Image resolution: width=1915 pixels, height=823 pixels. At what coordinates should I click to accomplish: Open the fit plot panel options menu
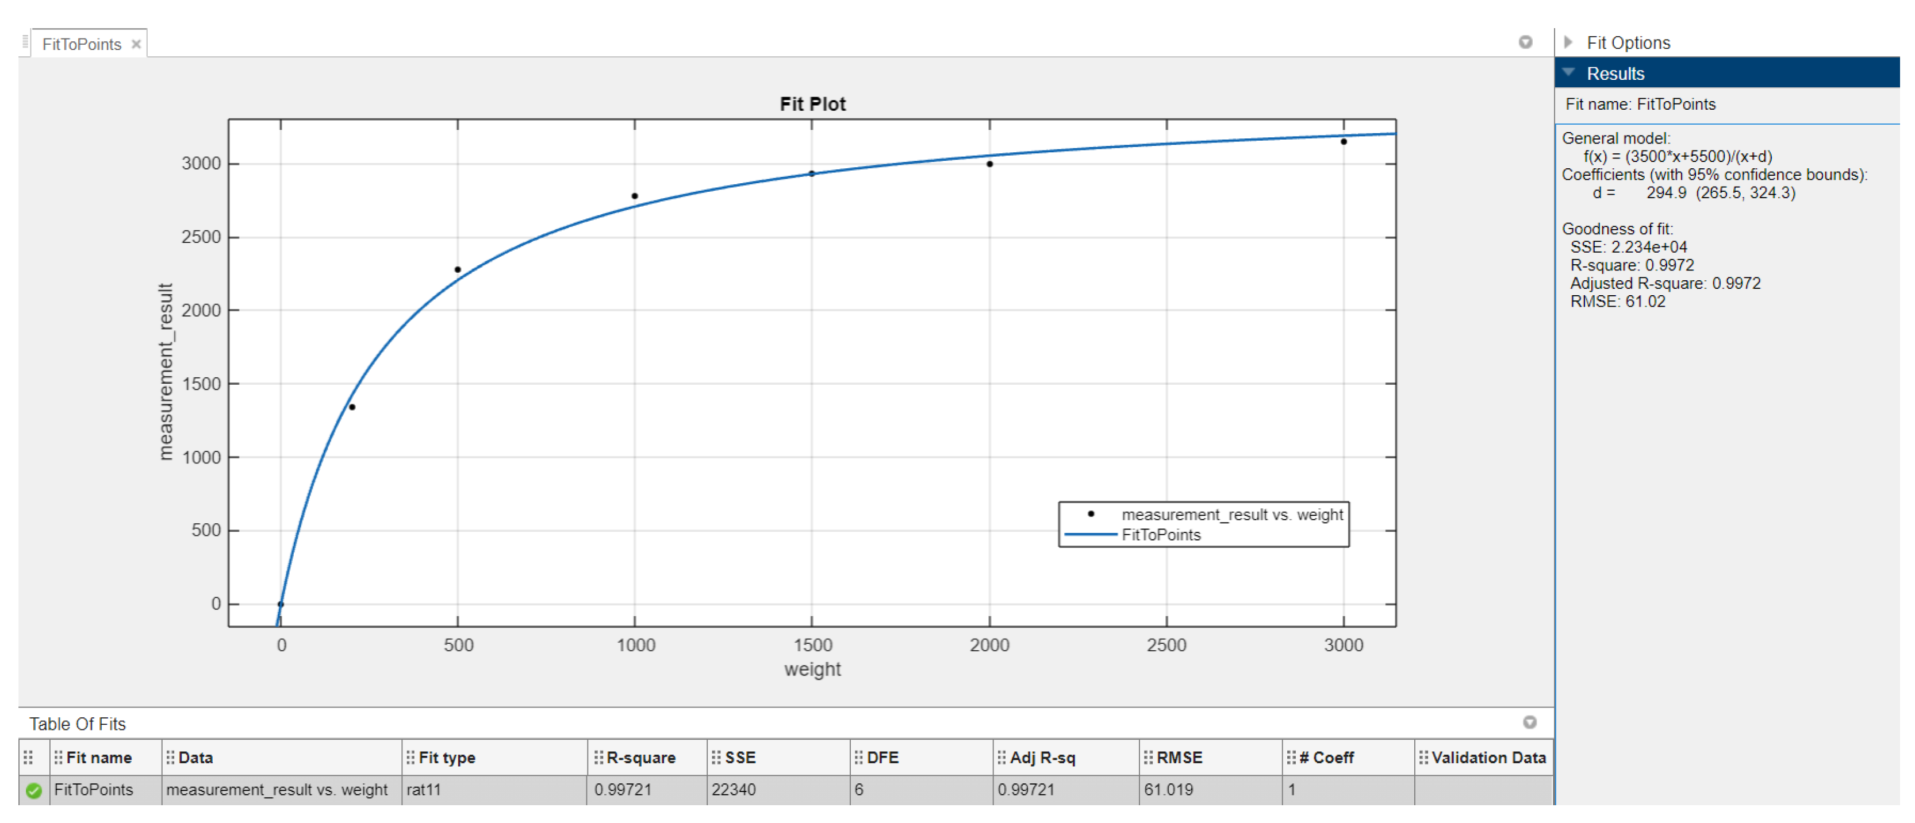(1525, 42)
